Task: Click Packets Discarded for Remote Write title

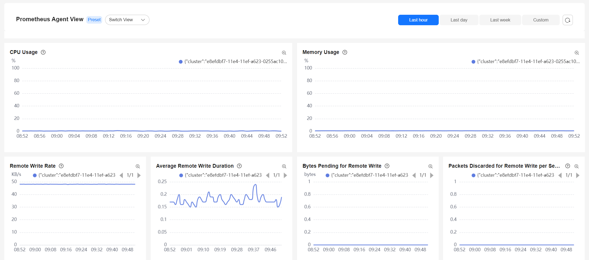Action: coord(504,166)
